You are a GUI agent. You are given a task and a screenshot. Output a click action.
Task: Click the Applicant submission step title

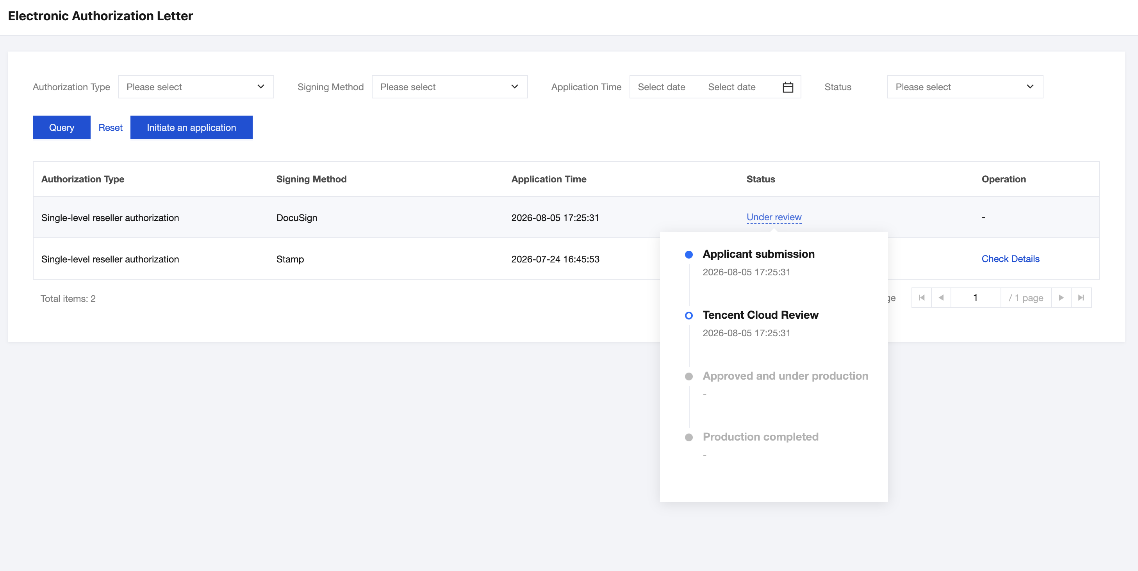758,254
